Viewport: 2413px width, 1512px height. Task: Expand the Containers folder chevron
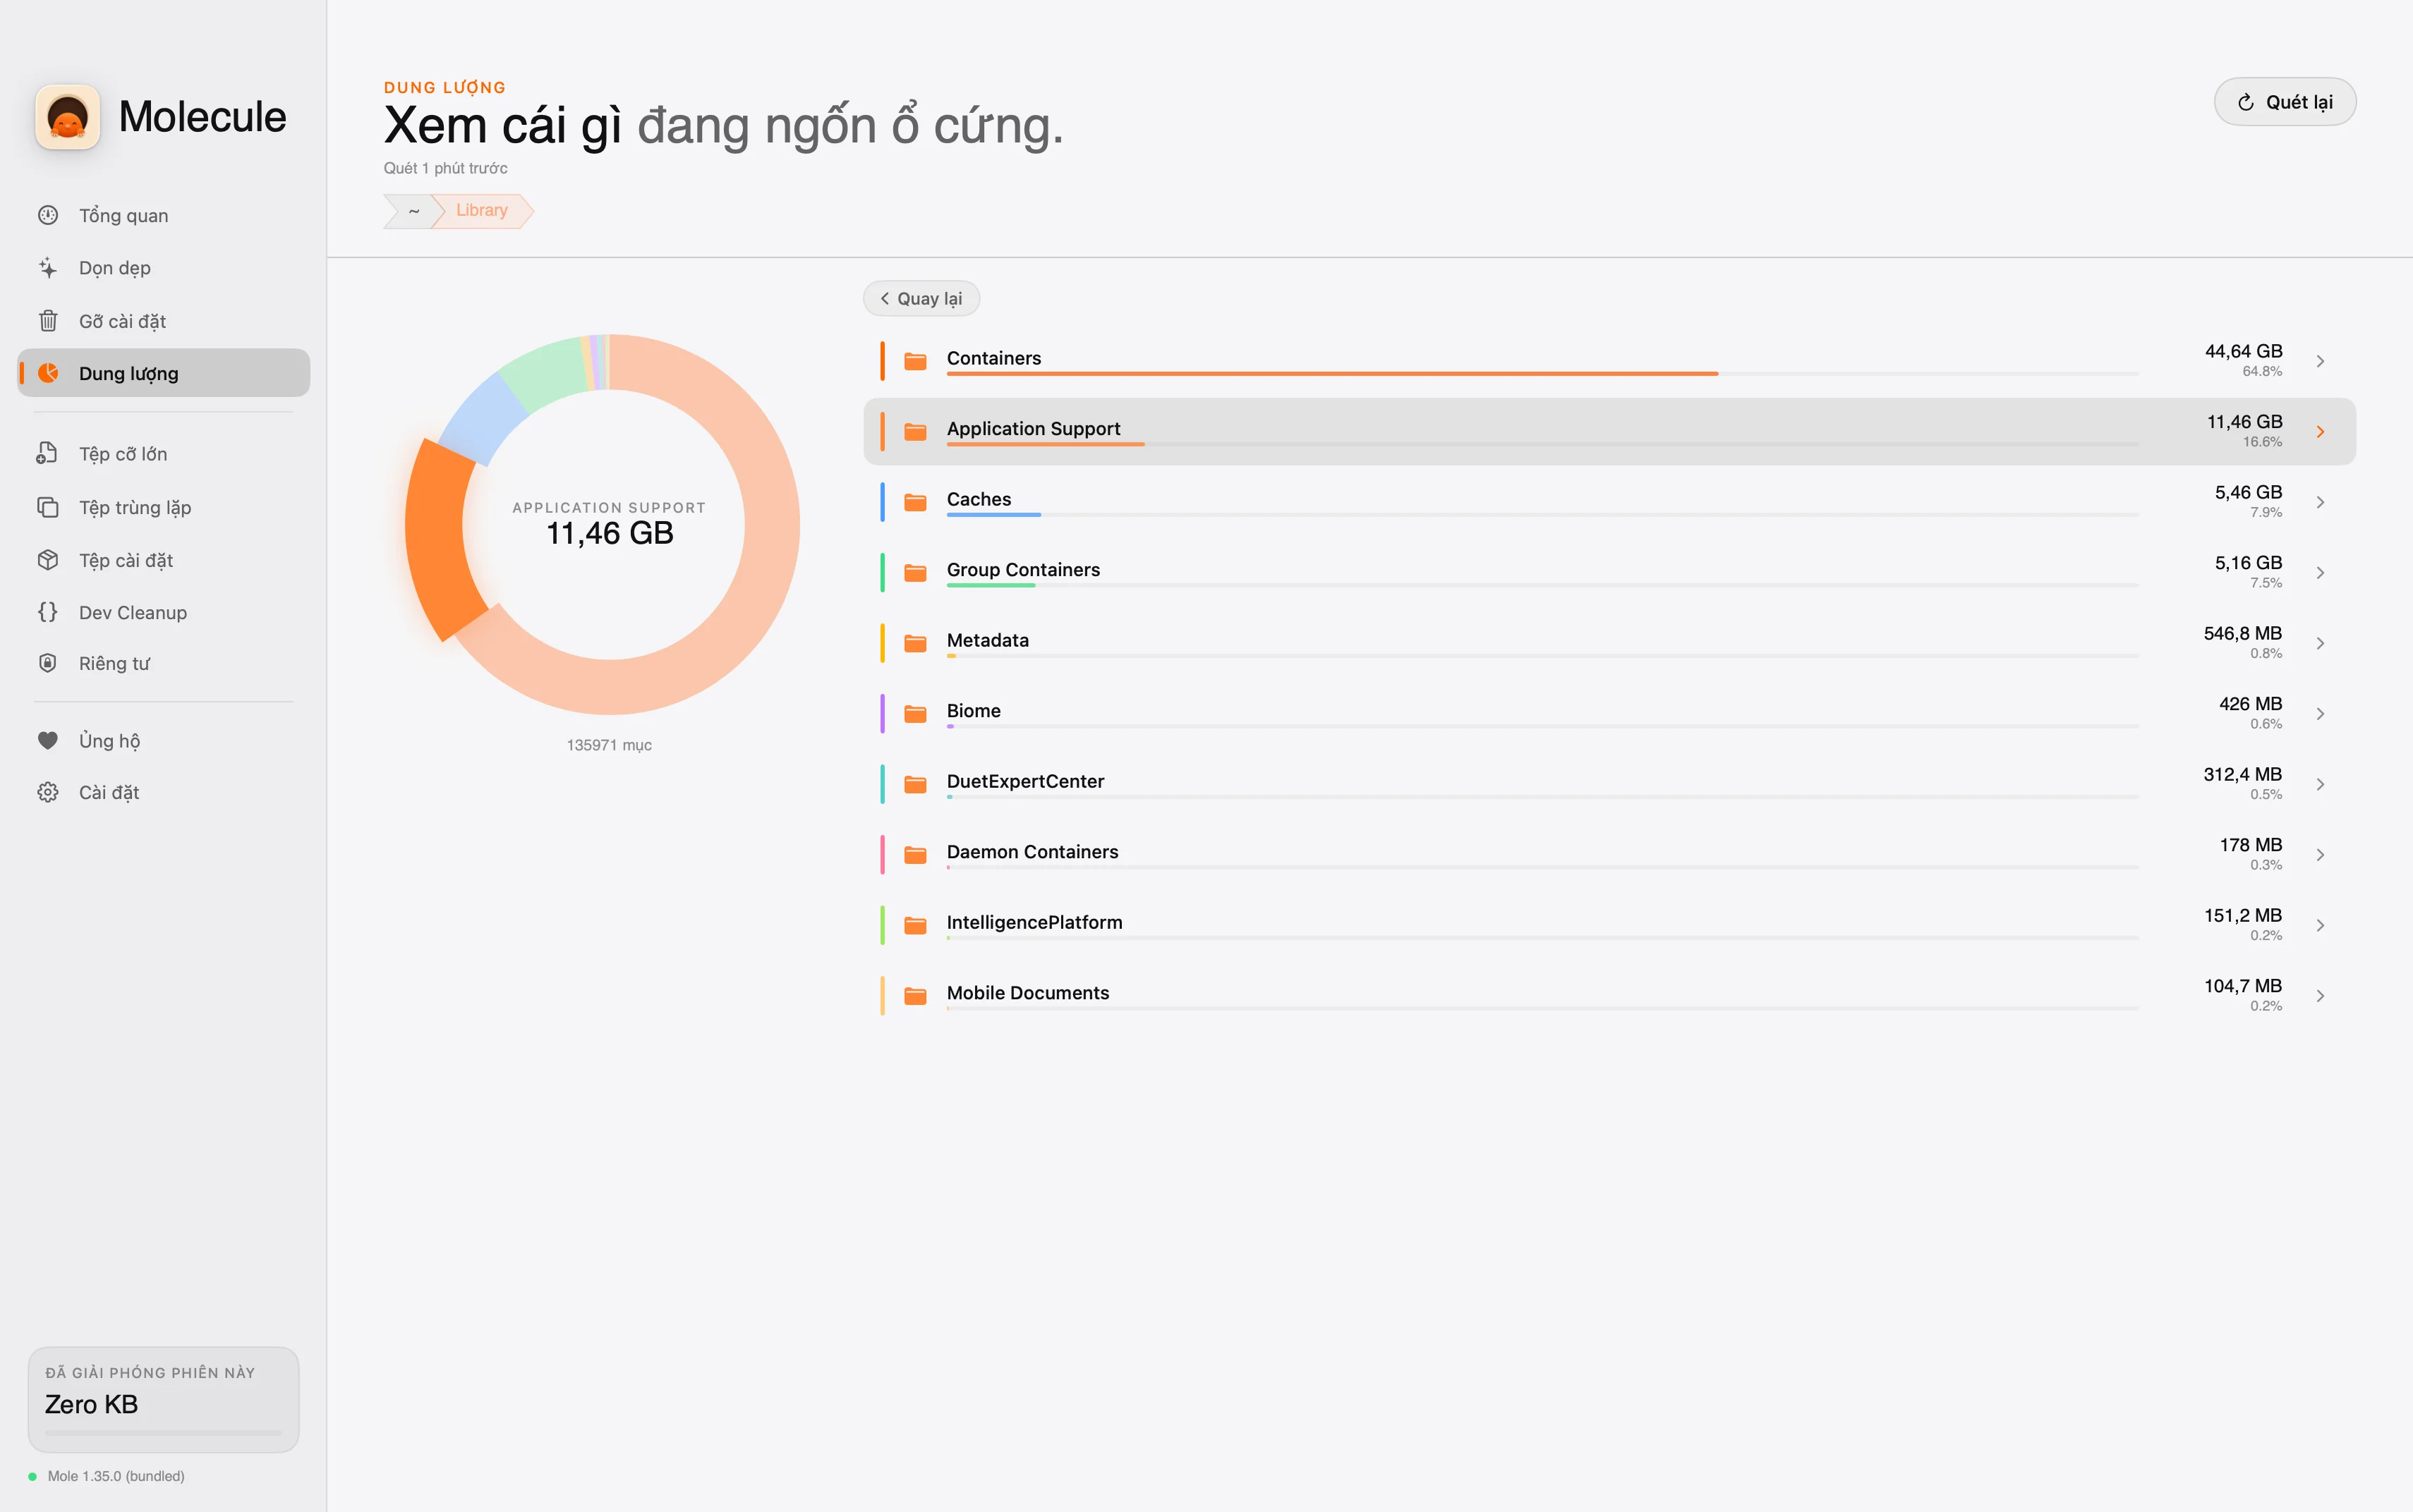(2320, 361)
